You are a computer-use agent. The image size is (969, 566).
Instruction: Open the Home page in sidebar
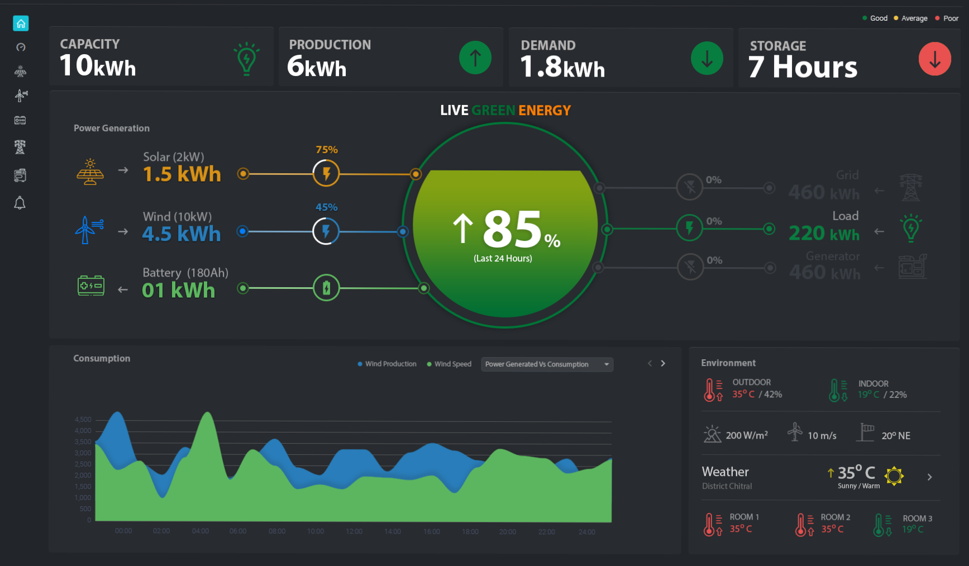(21, 23)
